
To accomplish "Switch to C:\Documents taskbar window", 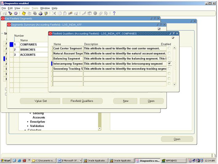I will click(44, 161).
